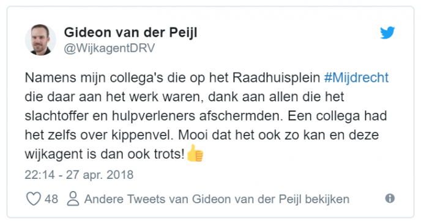Click the display name Gideon van der Peijl

click(130, 33)
